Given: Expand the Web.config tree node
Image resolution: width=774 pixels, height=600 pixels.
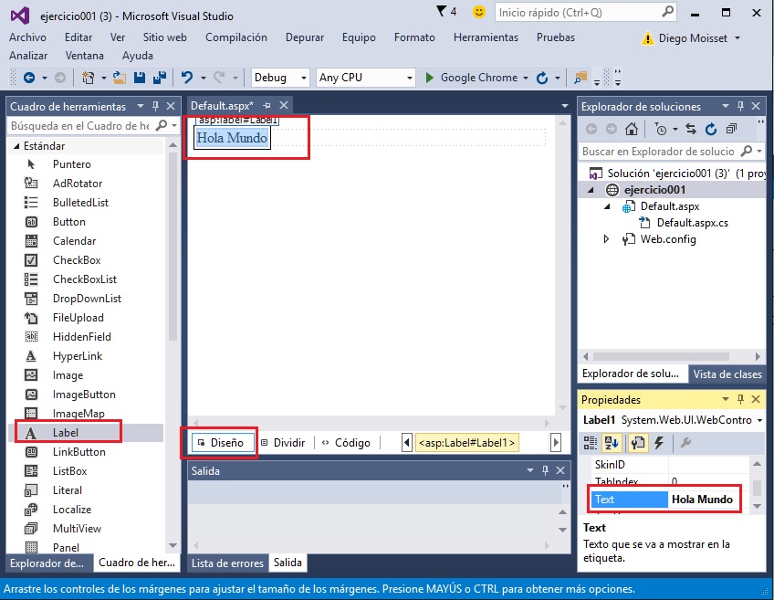Looking at the screenshot, I should [607, 239].
